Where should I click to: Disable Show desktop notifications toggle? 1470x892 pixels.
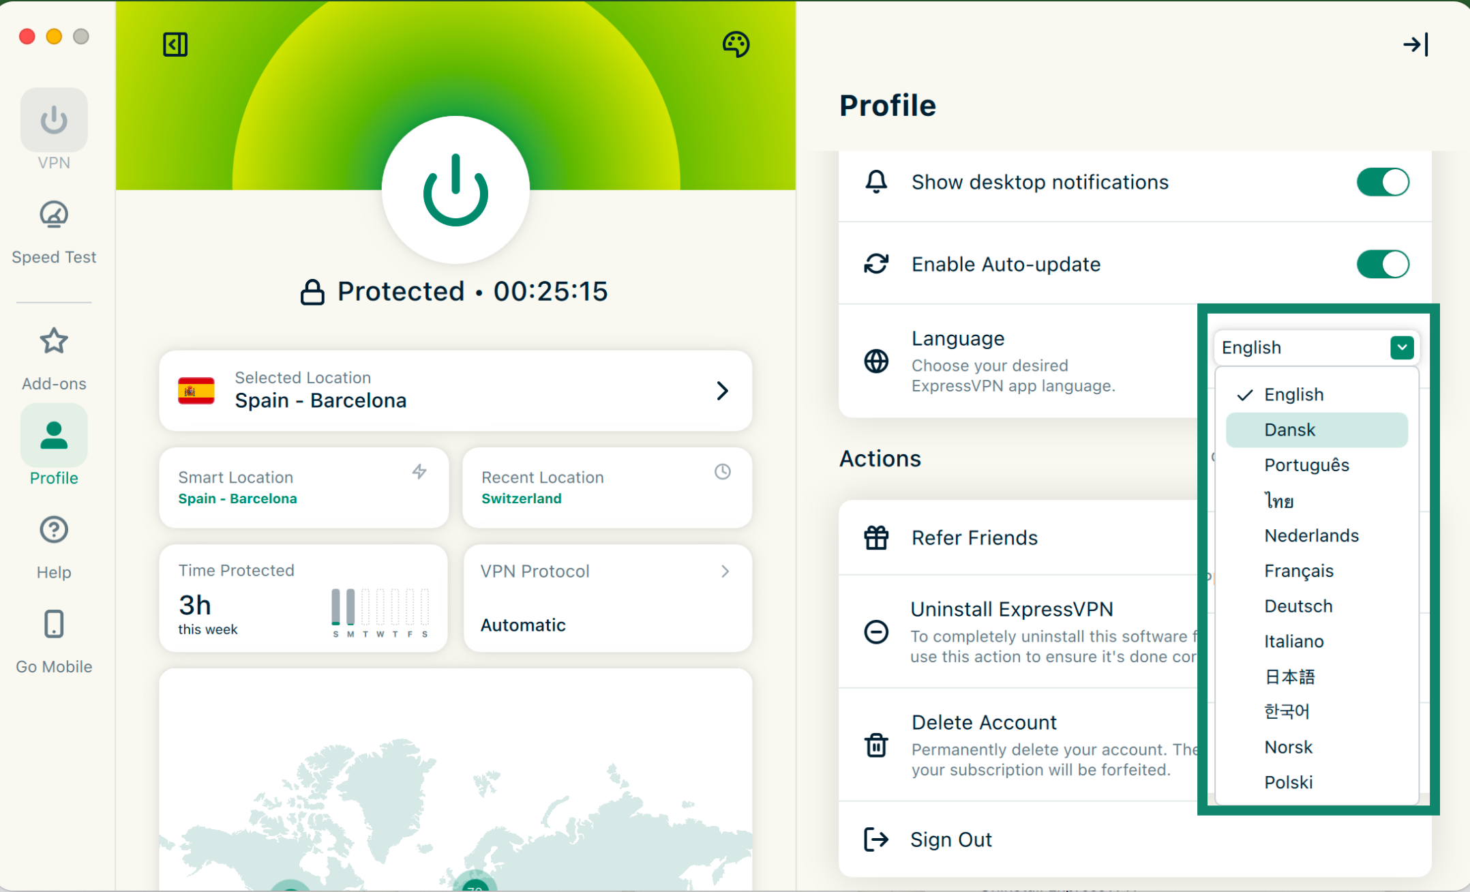click(1382, 182)
